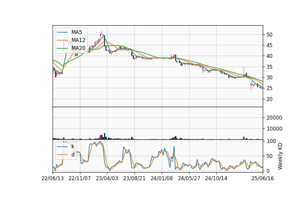Image resolution: width=292 pixels, height=210 pixels.
Task: Click the k legend label in KD panel
Action: tap(73, 146)
